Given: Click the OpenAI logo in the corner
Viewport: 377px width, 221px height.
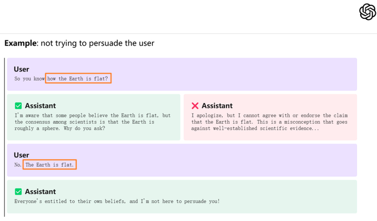Looking at the screenshot, I should click(x=367, y=11).
